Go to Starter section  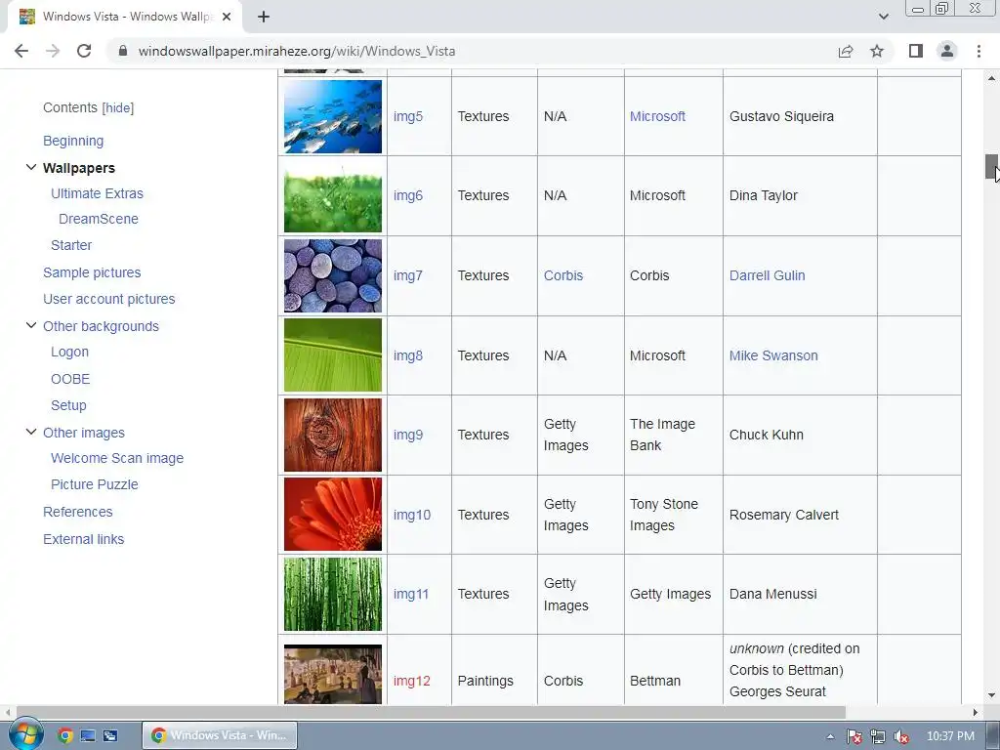(x=71, y=245)
